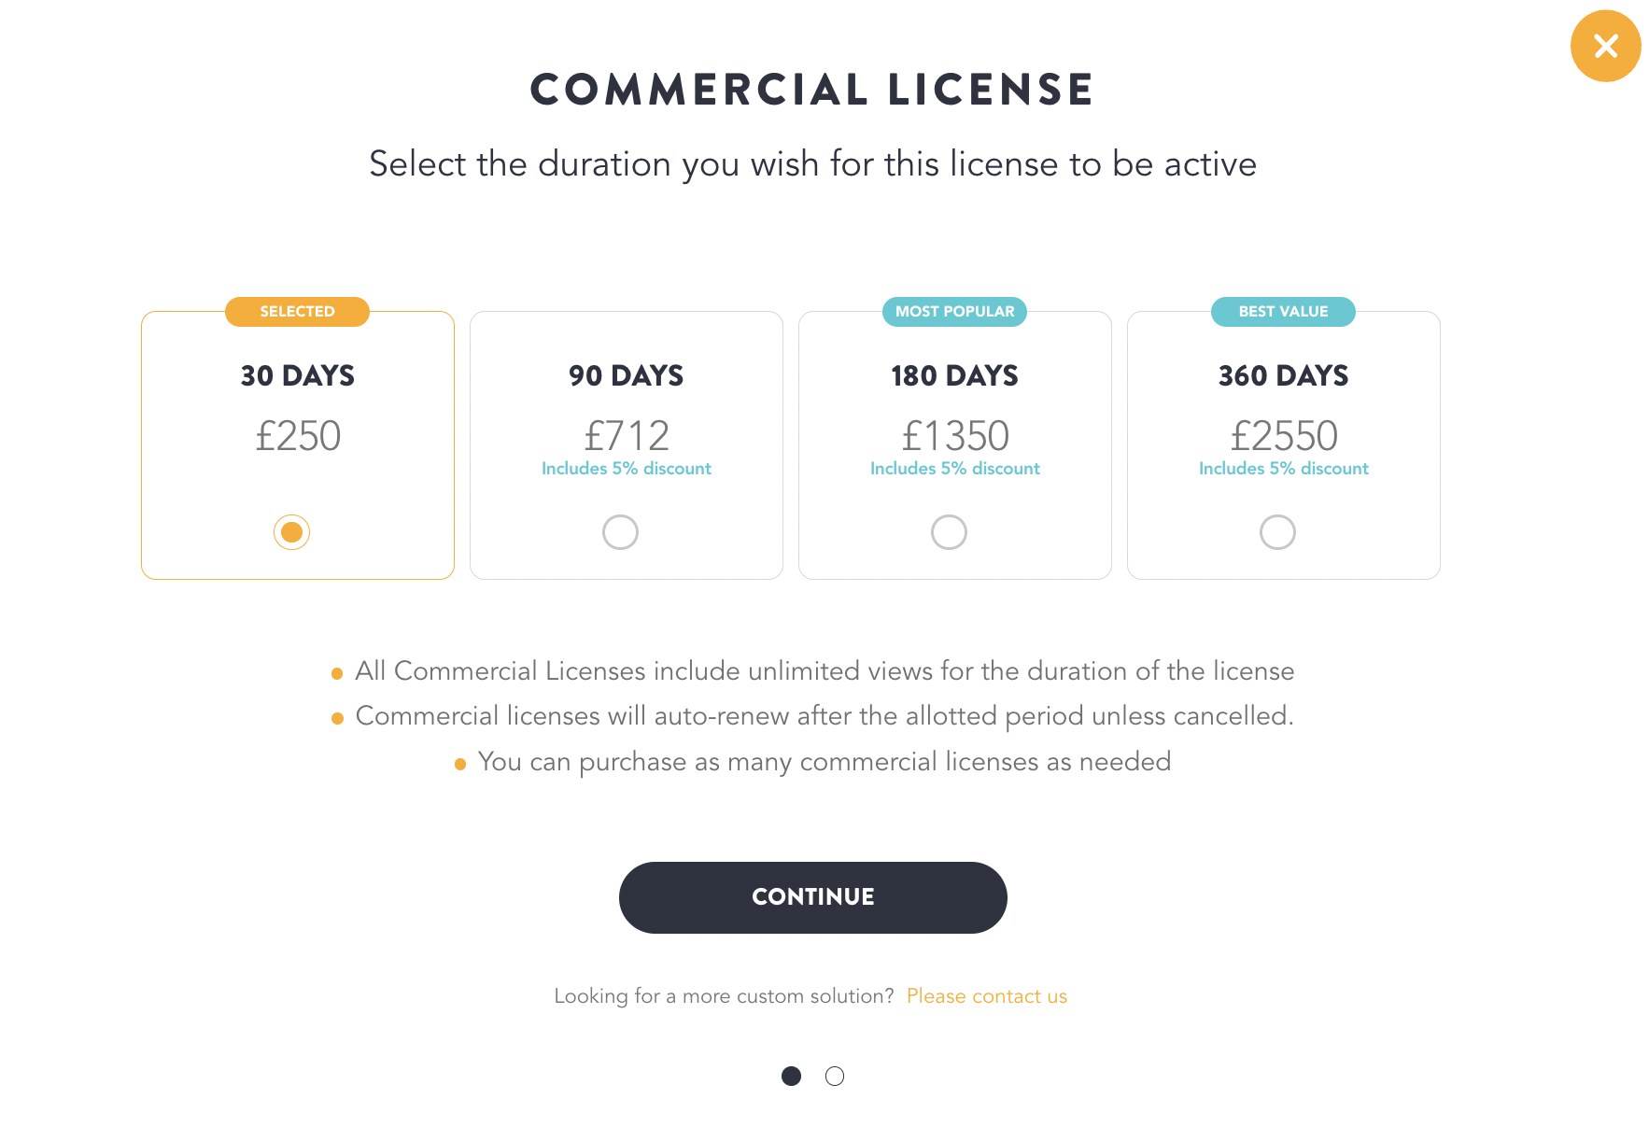
Task: Pick the 180 days radio button
Action: [x=949, y=532]
